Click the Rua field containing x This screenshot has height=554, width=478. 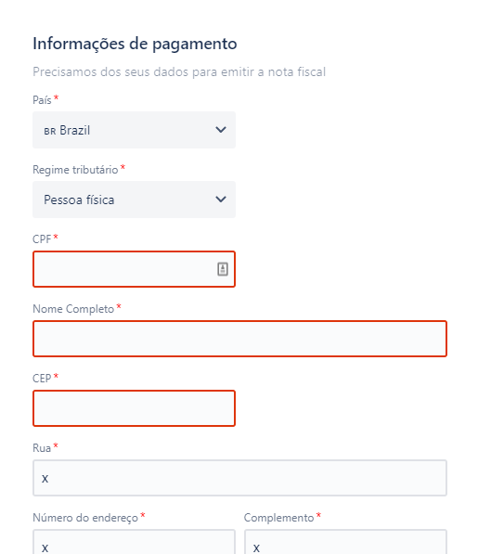(239, 478)
